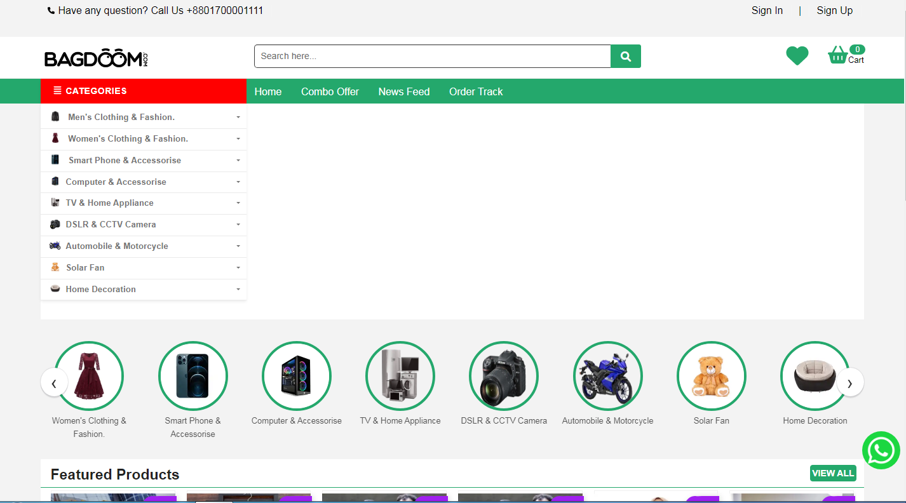Click the TV & Home Appliance sidebar icon

click(x=55, y=203)
